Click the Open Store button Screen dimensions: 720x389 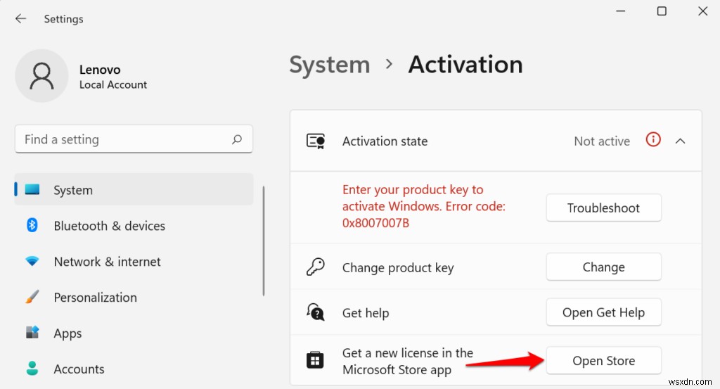pos(603,361)
